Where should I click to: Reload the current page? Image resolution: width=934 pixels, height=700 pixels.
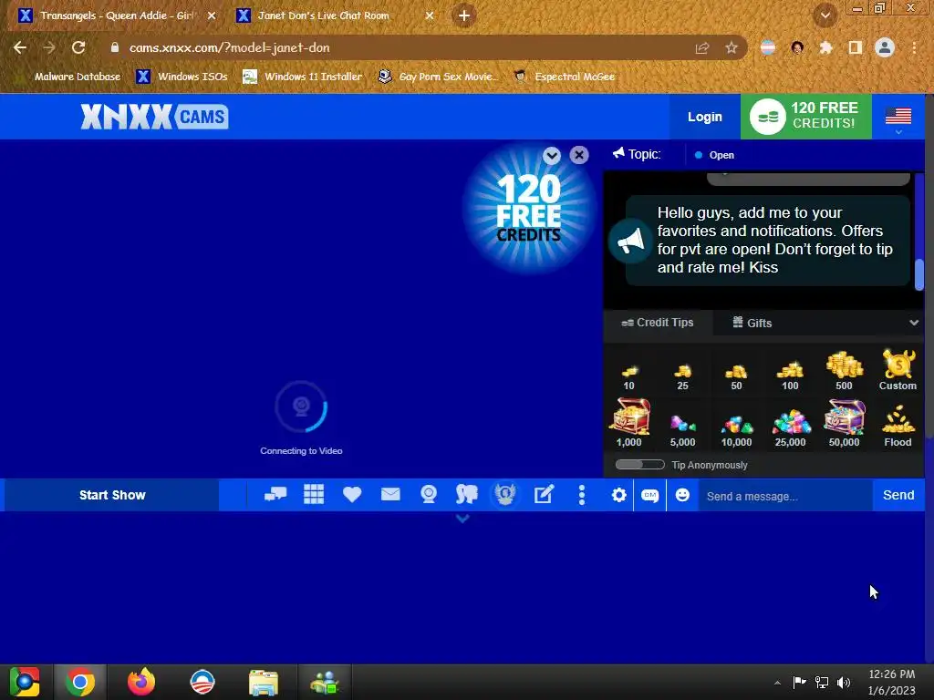pos(78,47)
